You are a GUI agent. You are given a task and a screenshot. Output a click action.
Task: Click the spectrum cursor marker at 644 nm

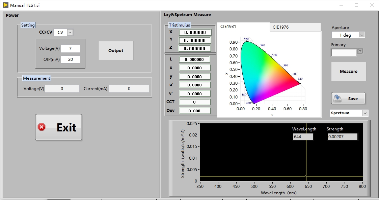pos(306,176)
